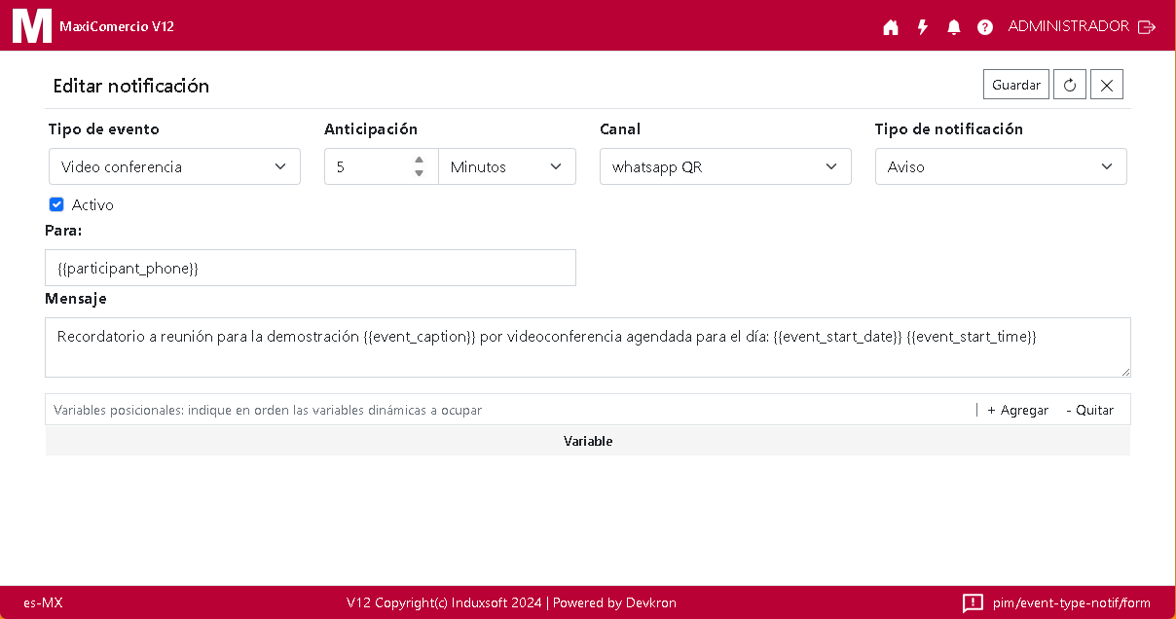Expand the Minutos time unit dropdown
The height and width of the screenshot is (619, 1176).
pos(506,166)
